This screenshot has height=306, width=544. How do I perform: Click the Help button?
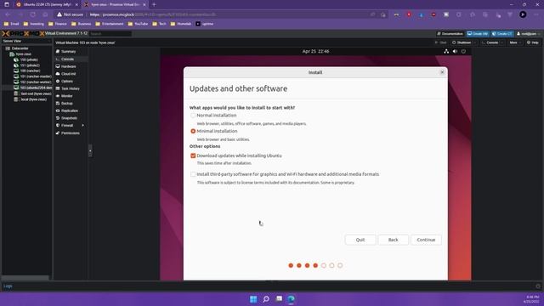pos(533,42)
